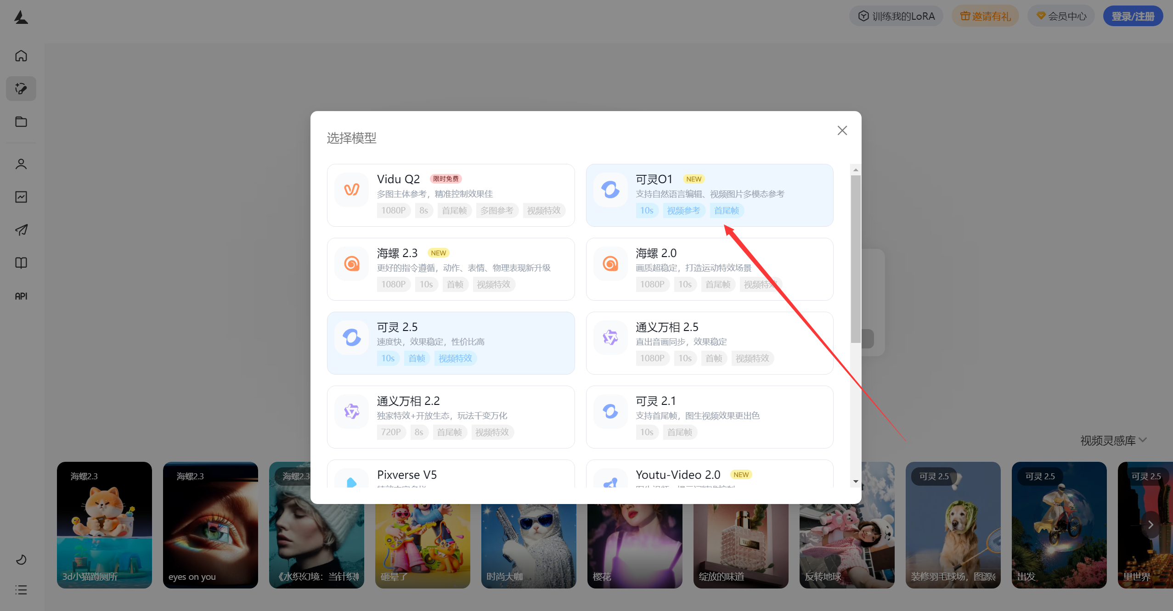1173x611 pixels.
Task: Open the home page from the sidebar
Action: [x=21, y=55]
